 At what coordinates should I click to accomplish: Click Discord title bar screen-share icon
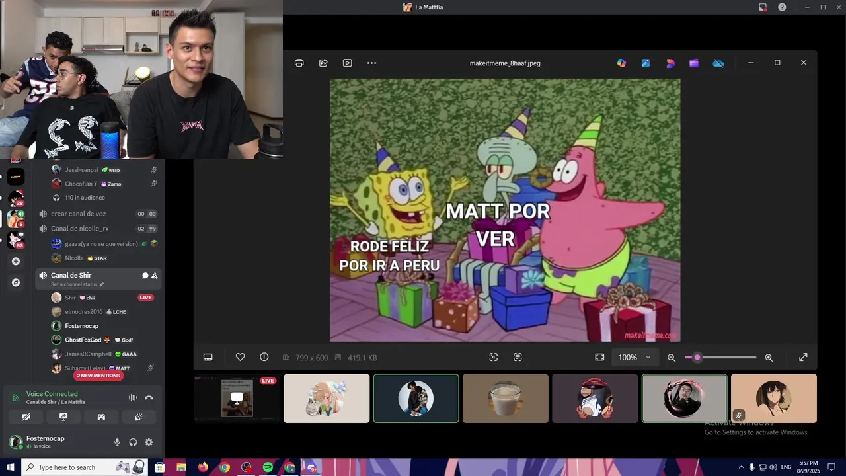(763, 7)
